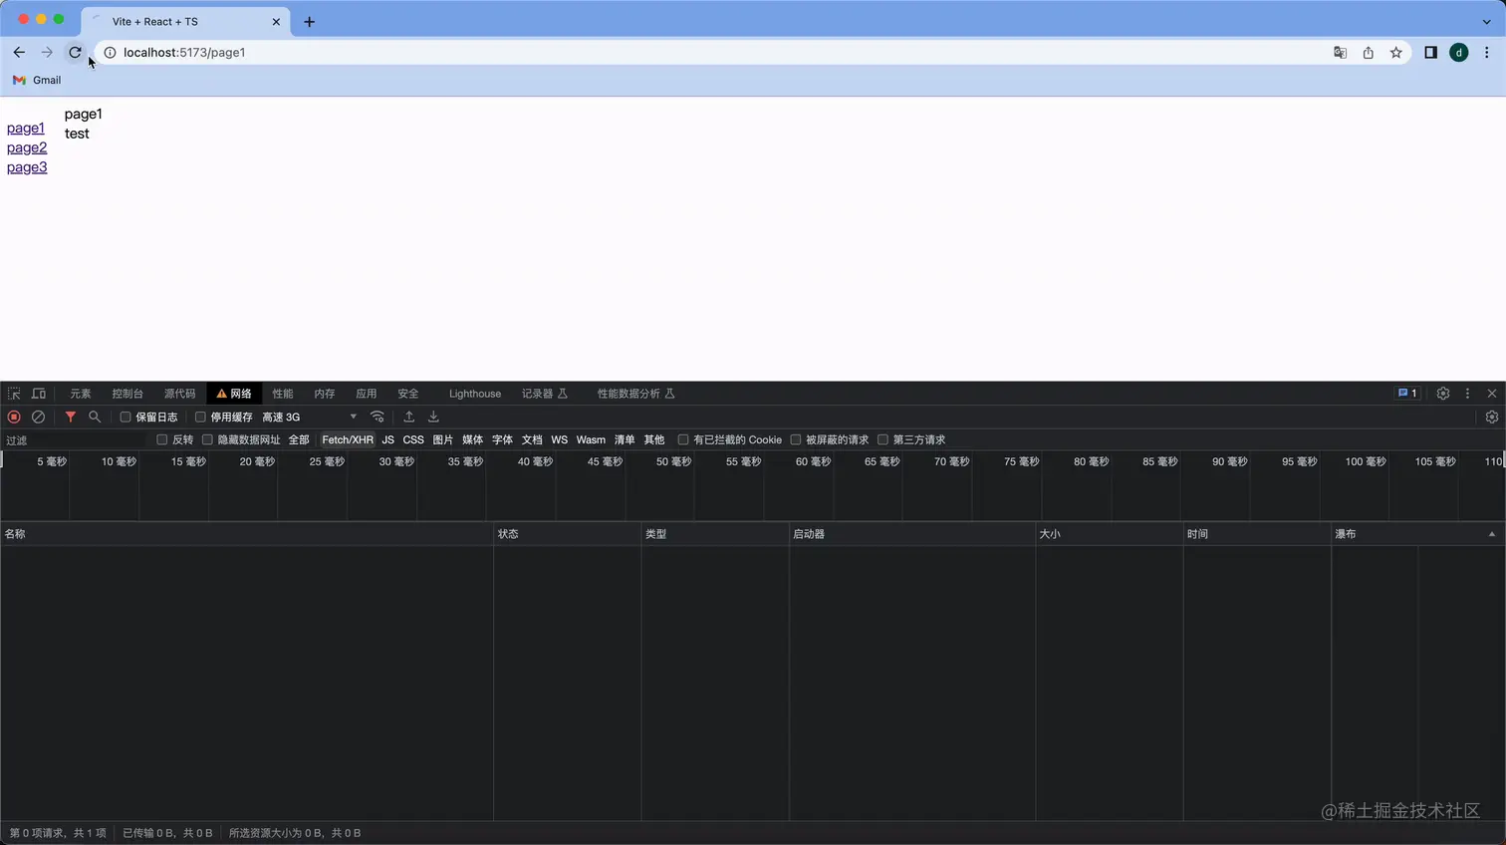Go forward using the browser forward arrow
This screenshot has width=1506, height=845.
click(x=47, y=53)
